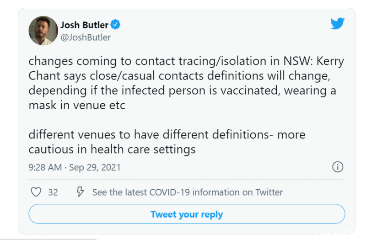
Task: Click the horizontal scrollbar at bottom
Action: (x=48, y=239)
